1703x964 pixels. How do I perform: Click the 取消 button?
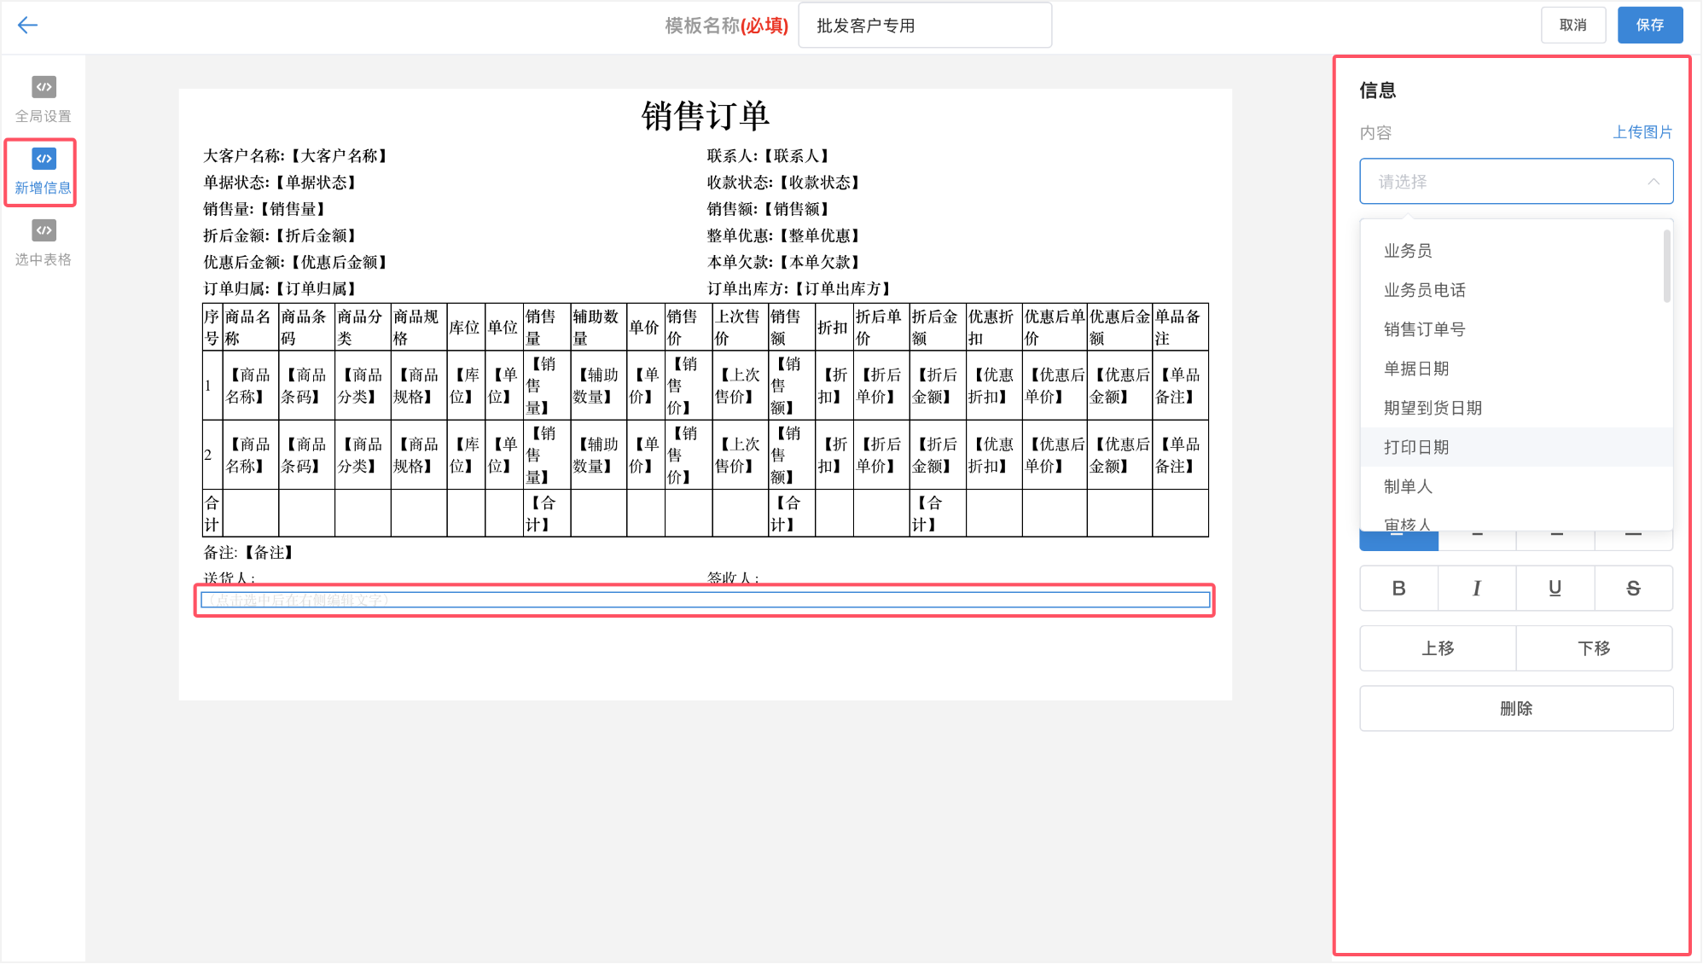[x=1572, y=25]
